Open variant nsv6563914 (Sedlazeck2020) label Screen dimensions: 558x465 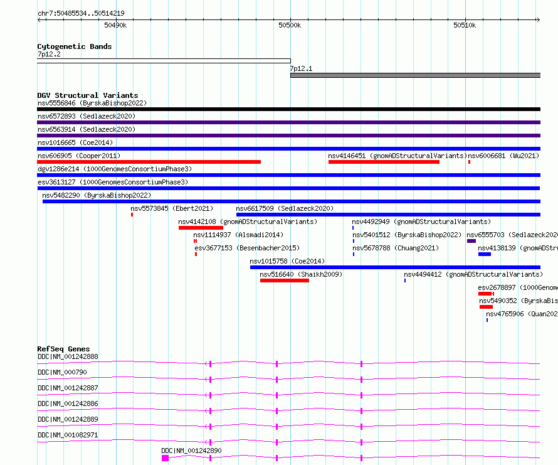pyautogui.click(x=87, y=129)
